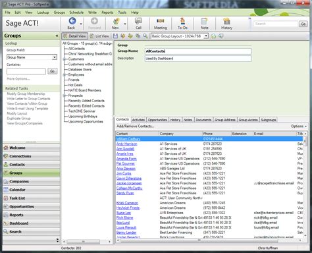The image size is (312, 253).
Task: Open the Meeting scheduling icon
Action: (x=160, y=21)
